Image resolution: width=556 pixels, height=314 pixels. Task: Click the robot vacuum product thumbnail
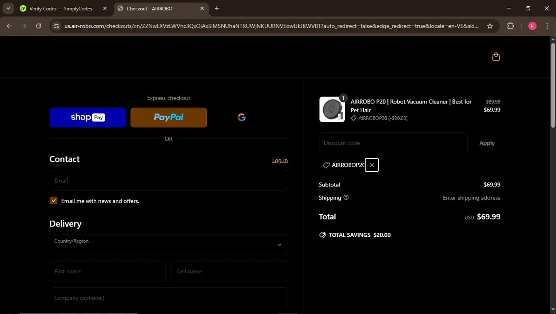click(332, 109)
